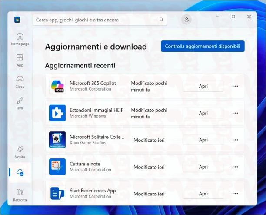Click Apri for Microsoft Solitaire Collection
Viewport: 266px width, 215px height.
(x=203, y=140)
